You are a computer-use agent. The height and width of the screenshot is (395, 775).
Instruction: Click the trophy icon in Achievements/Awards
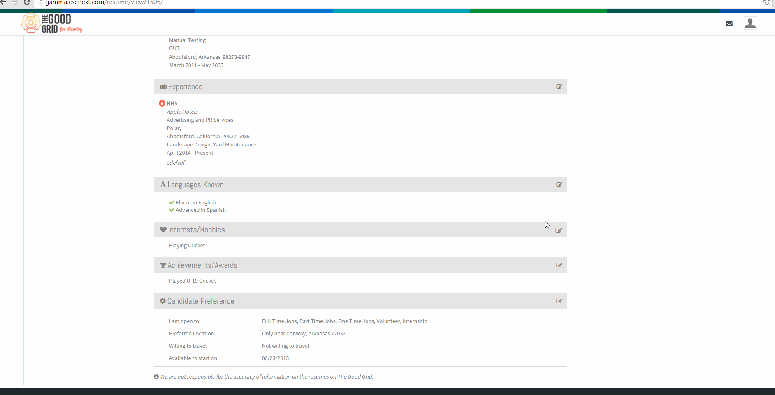pos(163,265)
